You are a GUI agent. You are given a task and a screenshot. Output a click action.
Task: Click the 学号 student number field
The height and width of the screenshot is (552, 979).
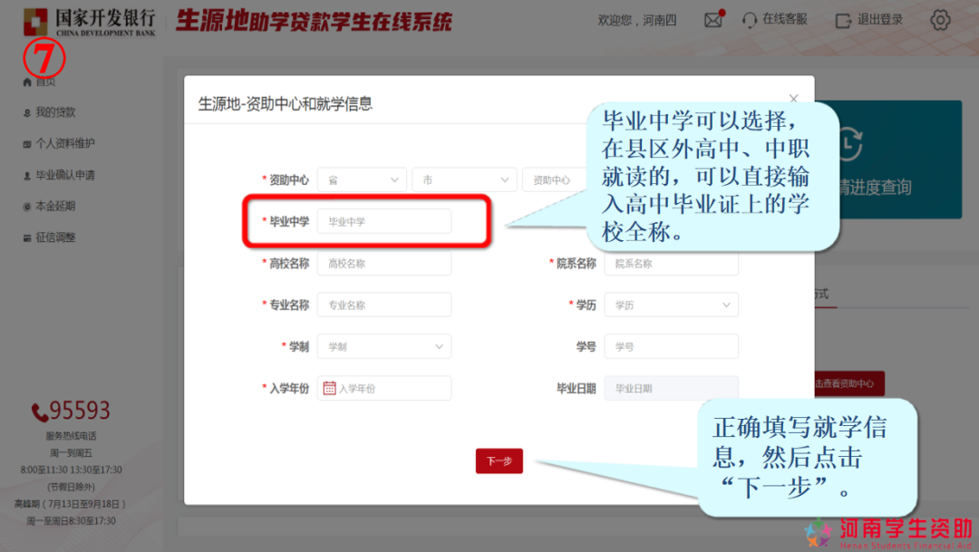pos(671,346)
